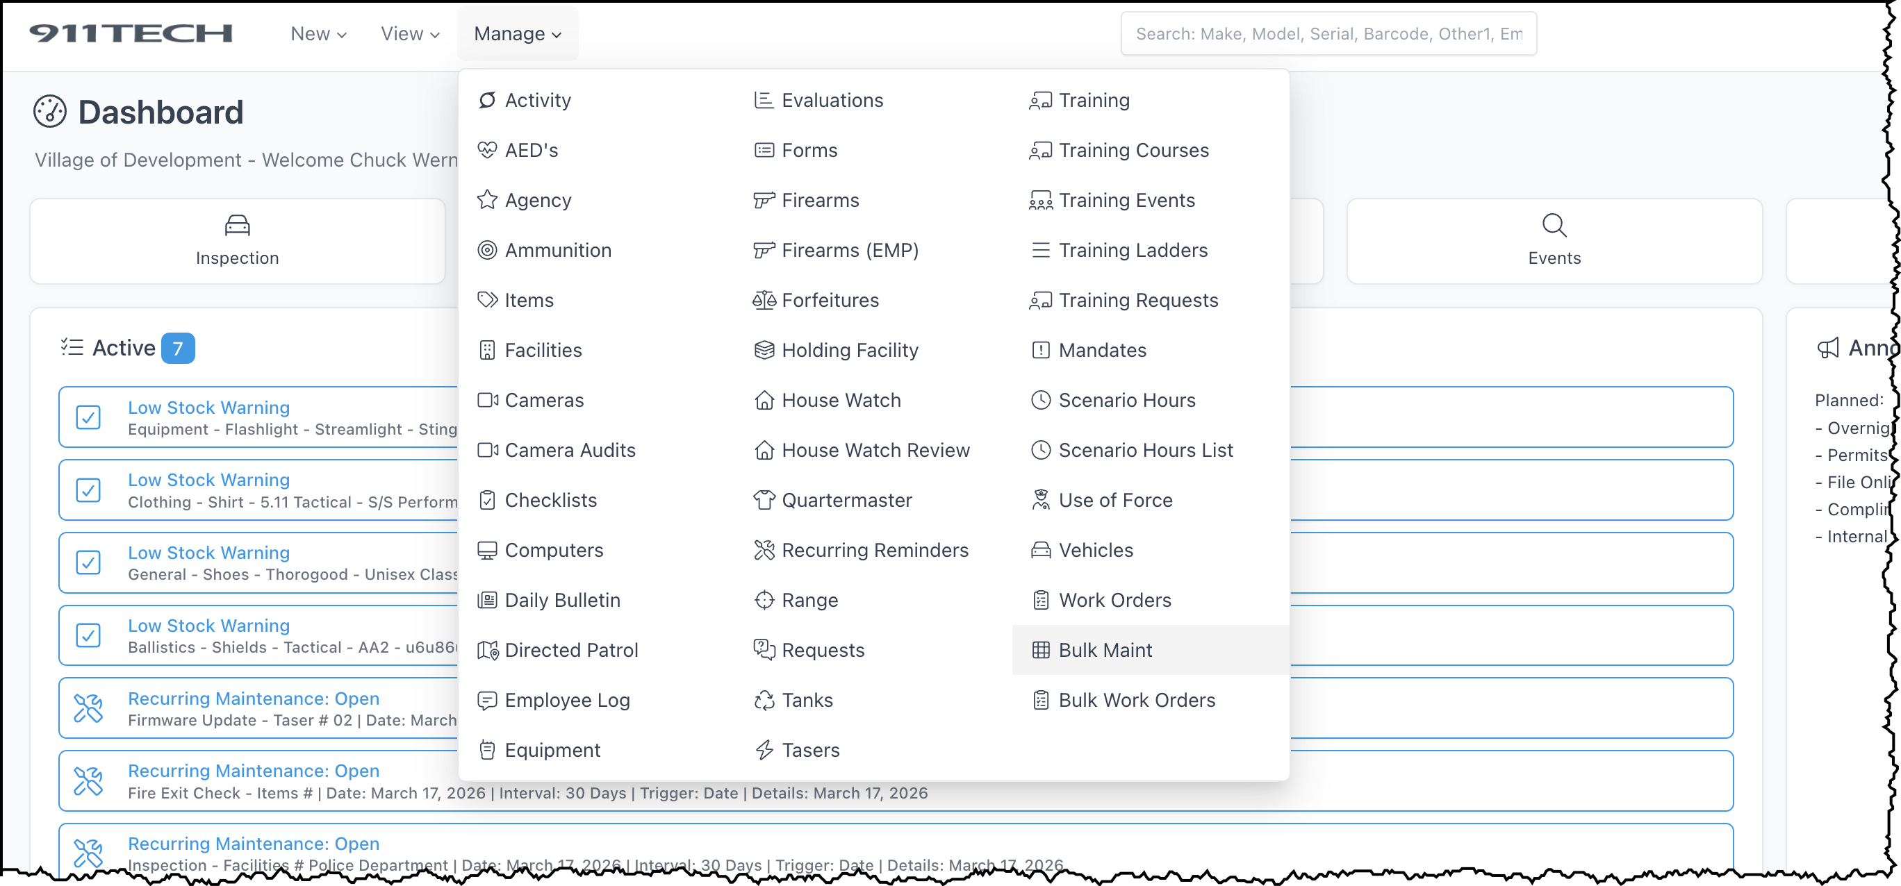
Task: Click the Ammunition target icon
Action: tap(487, 250)
